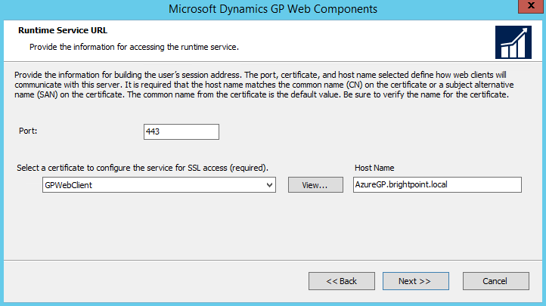Expand the certificate list dropdown arrow

click(269, 185)
